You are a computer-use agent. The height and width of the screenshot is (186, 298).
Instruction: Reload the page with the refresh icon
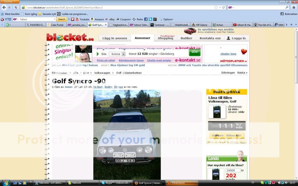point(223,8)
